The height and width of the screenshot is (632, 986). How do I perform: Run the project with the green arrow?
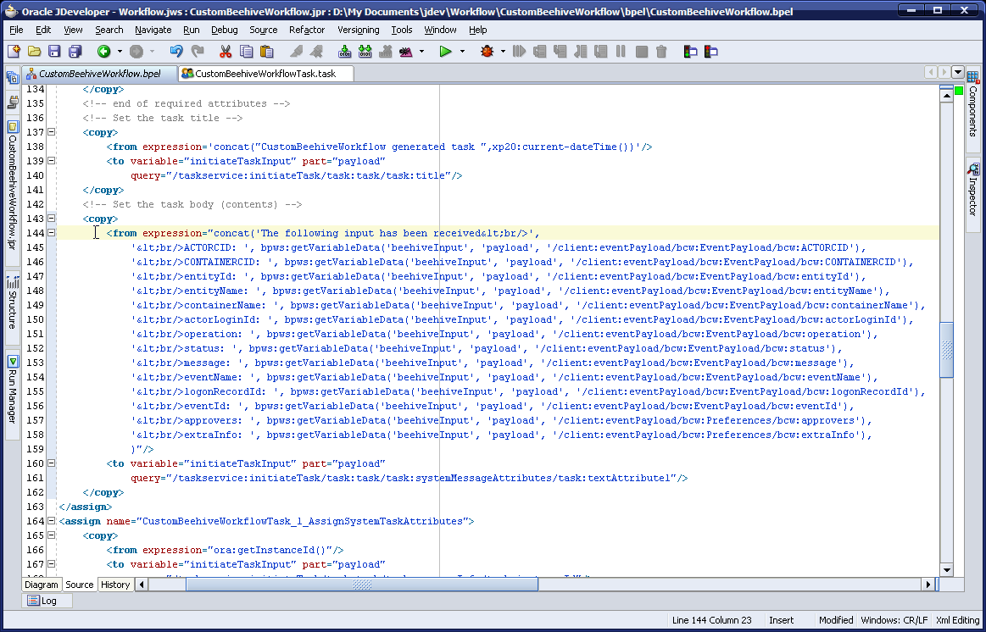click(x=444, y=51)
